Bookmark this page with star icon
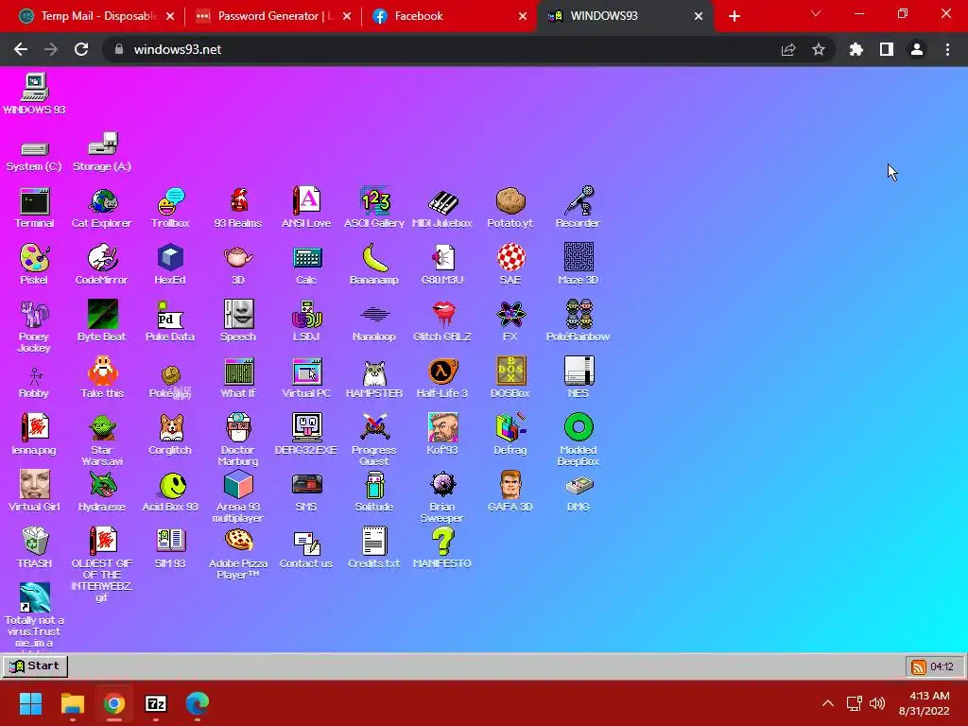 point(819,49)
